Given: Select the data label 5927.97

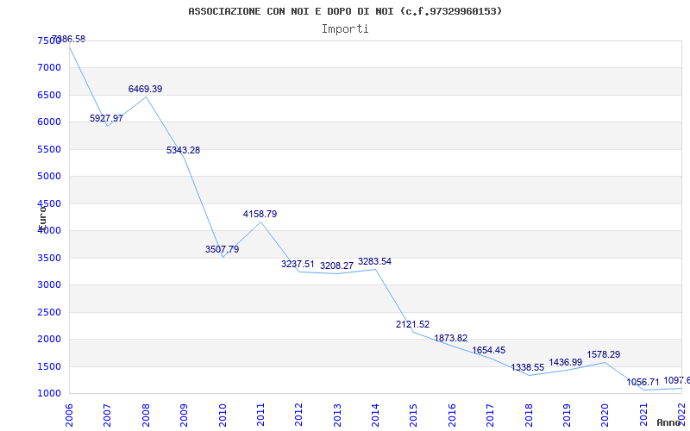Looking at the screenshot, I should (106, 118).
